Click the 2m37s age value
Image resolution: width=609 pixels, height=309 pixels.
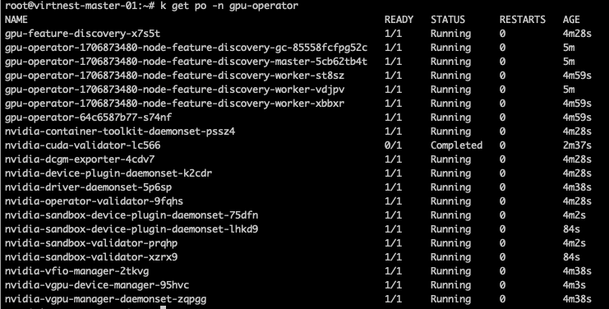577,145
